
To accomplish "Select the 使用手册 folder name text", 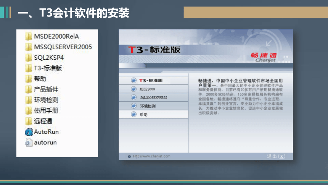I will pyautogui.click(x=46, y=110).
